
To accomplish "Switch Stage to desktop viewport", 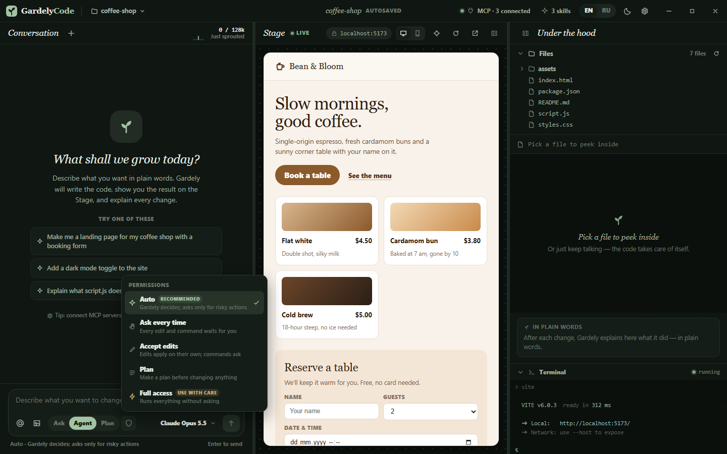I will coord(403,33).
